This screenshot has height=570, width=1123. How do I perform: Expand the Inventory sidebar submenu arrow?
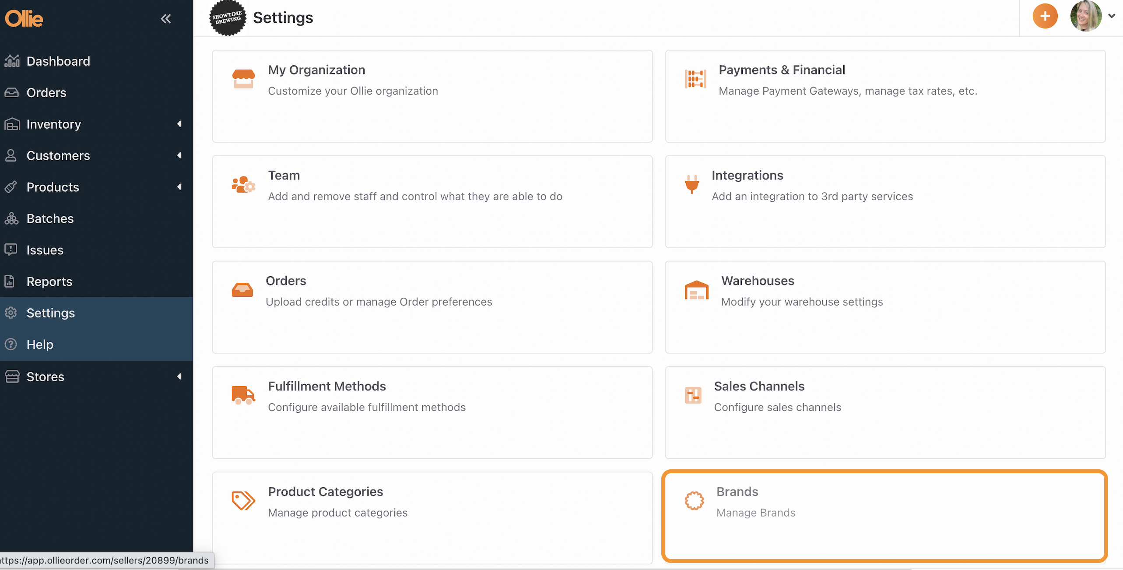pos(179,124)
